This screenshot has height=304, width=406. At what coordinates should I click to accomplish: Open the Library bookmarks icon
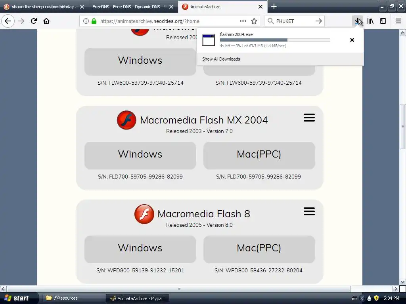(x=371, y=21)
